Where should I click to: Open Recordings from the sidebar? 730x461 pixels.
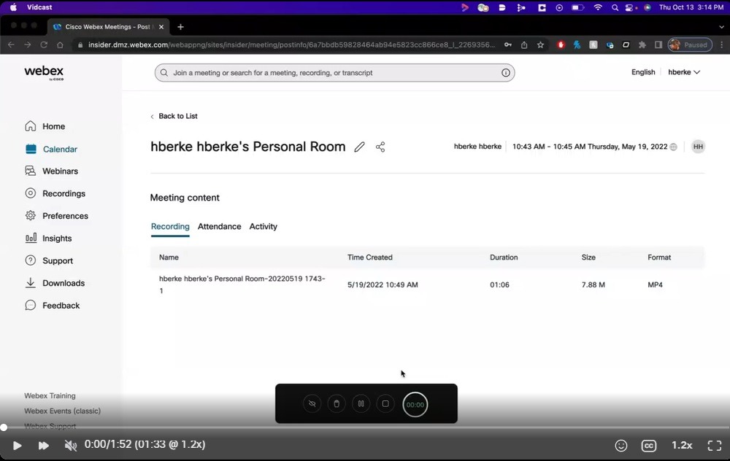point(55,193)
